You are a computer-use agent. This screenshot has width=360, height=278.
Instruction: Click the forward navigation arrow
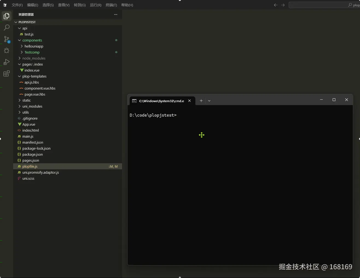283,5
